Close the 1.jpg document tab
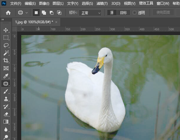 (x=56, y=22)
